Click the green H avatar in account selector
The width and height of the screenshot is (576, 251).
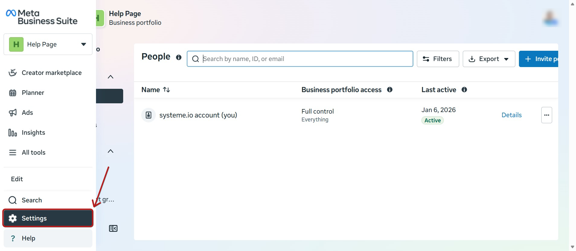pos(16,44)
